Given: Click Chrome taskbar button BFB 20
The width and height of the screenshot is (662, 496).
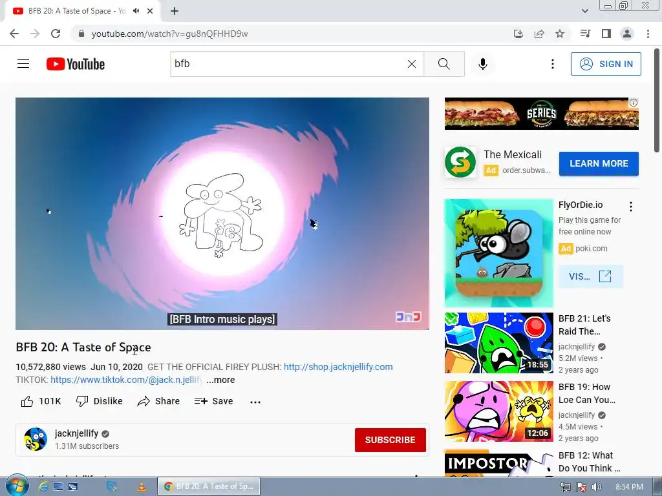Looking at the screenshot, I should (209, 486).
